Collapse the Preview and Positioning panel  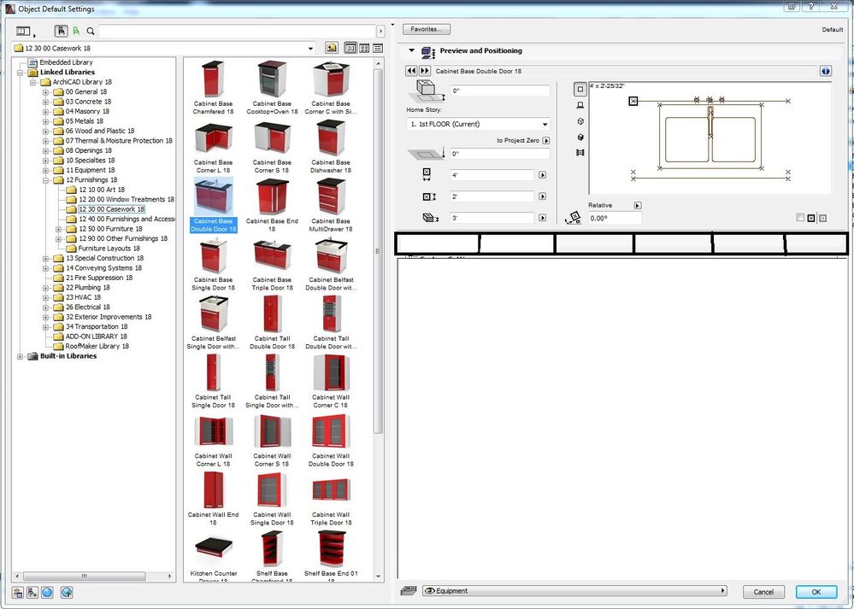pyautogui.click(x=411, y=51)
